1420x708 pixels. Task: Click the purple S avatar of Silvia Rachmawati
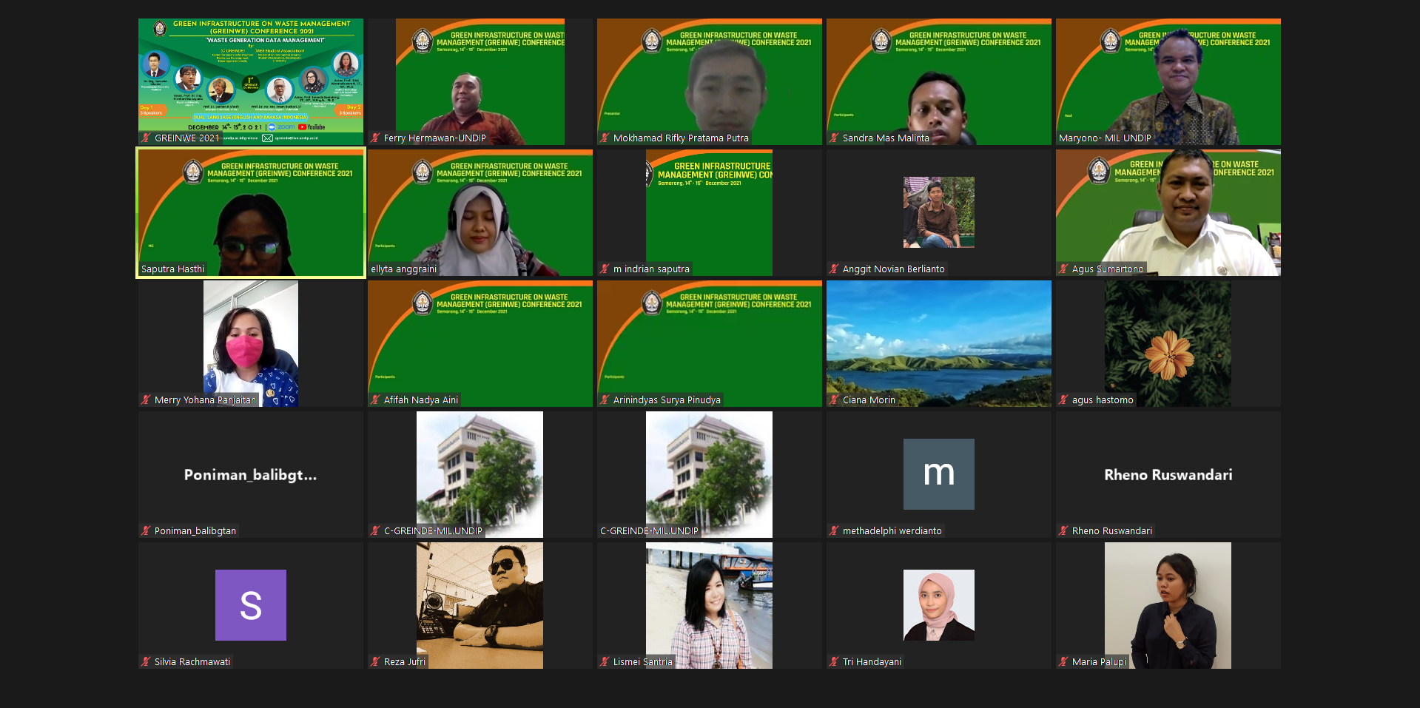click(x=250, y=605)
